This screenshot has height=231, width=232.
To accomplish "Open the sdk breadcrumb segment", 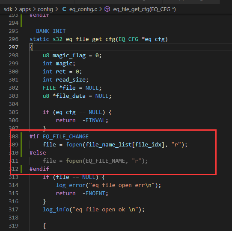I will pos(8,9).
